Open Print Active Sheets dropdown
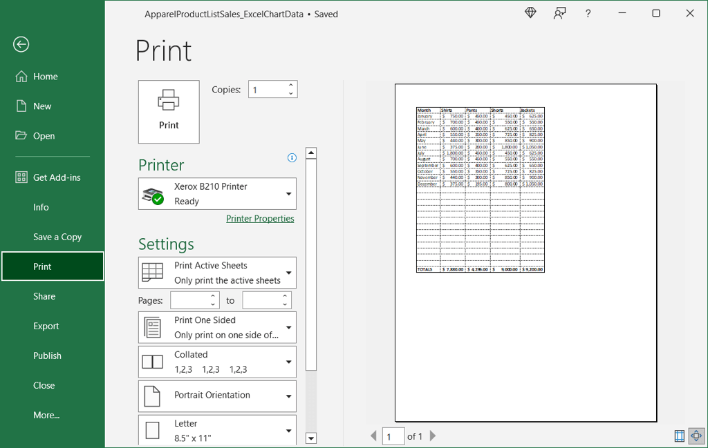 [x=217, y=273]
